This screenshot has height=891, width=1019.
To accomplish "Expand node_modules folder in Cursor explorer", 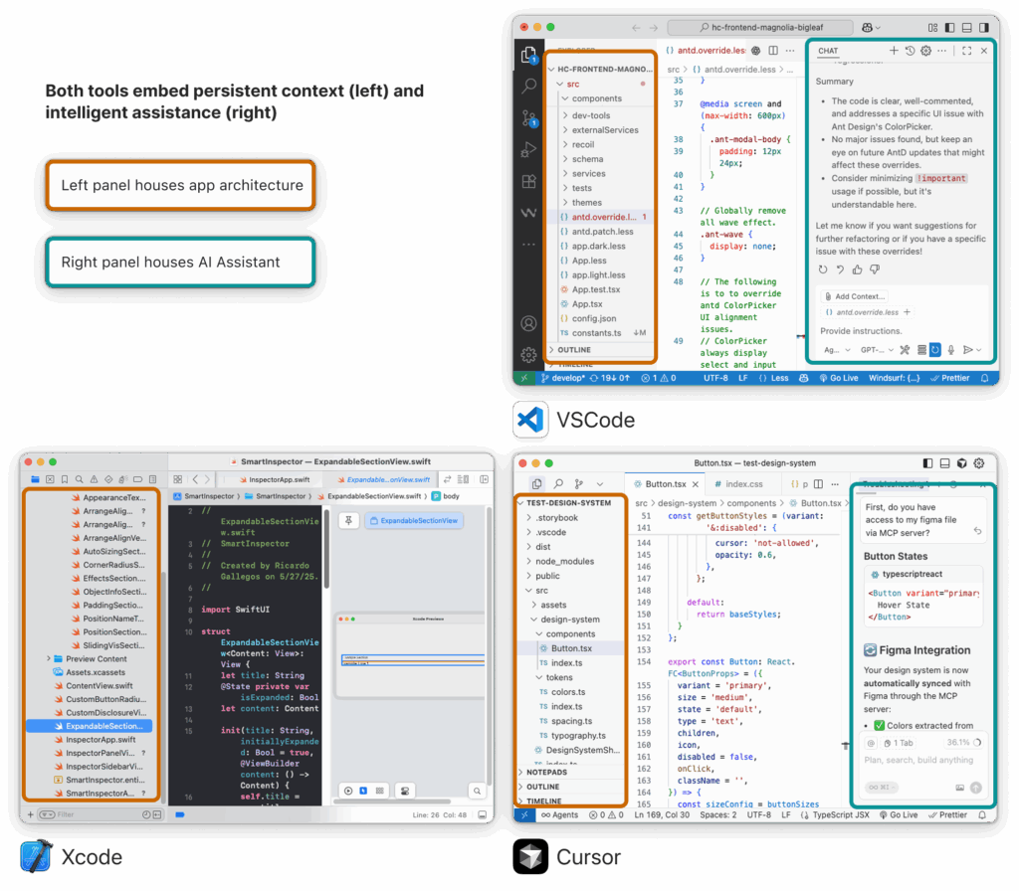I will [564, 561].
